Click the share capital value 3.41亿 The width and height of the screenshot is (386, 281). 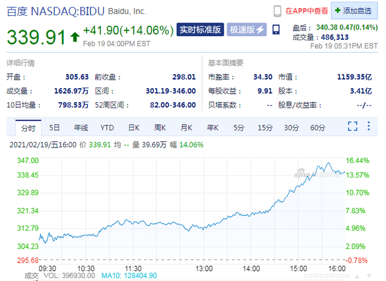point(361,91)
